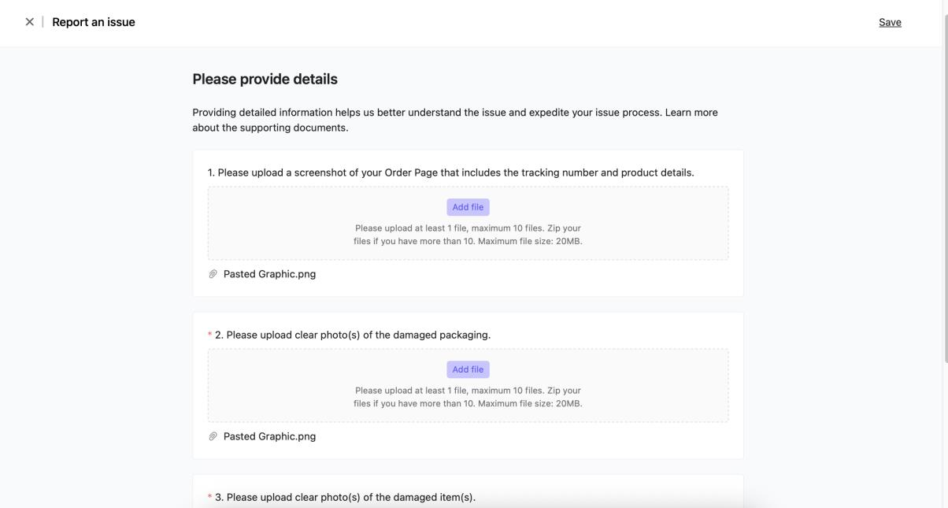Click the Report an issue page title

tap(94, 22)
